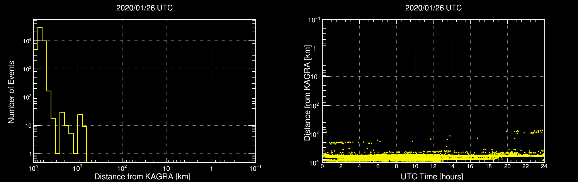The height and width of the screenshot is (182, 578).
Task: Click the right plot's title "2020/01/26 UTC"
Action: (433, 8)
